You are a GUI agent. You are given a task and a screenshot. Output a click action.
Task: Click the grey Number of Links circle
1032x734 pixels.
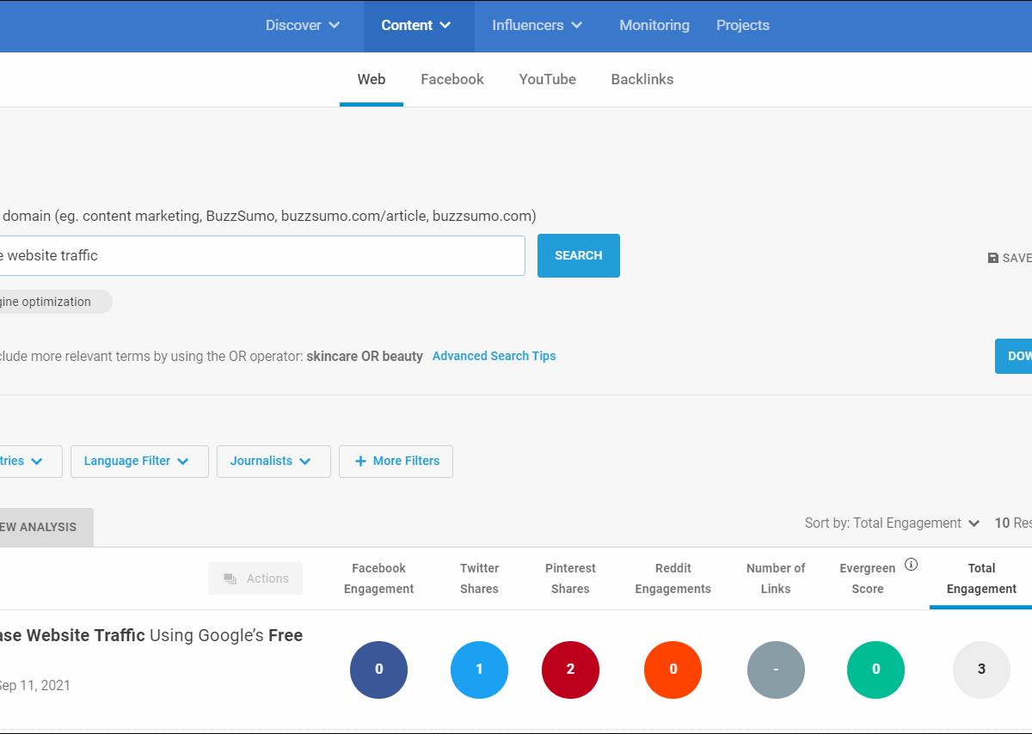776,670
